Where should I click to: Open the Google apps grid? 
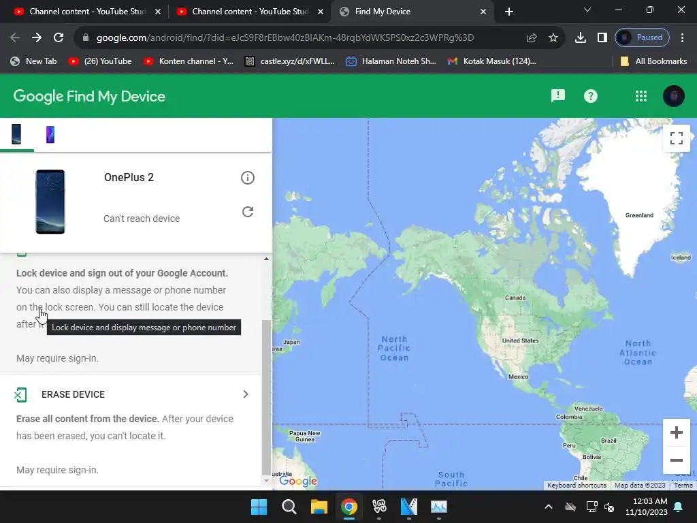[641, 96]
